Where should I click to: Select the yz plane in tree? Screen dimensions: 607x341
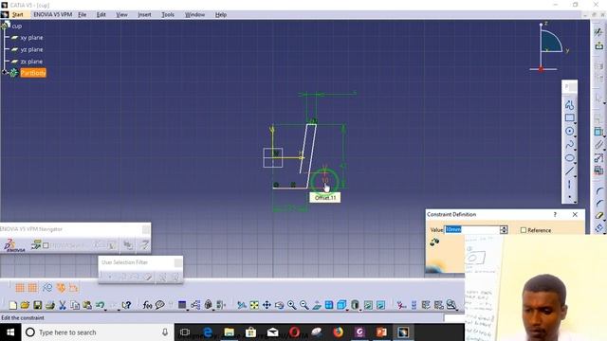31,49
